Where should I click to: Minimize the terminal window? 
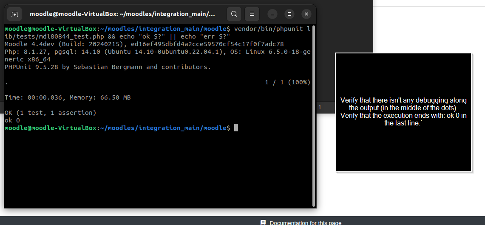[x=272, y=14]
